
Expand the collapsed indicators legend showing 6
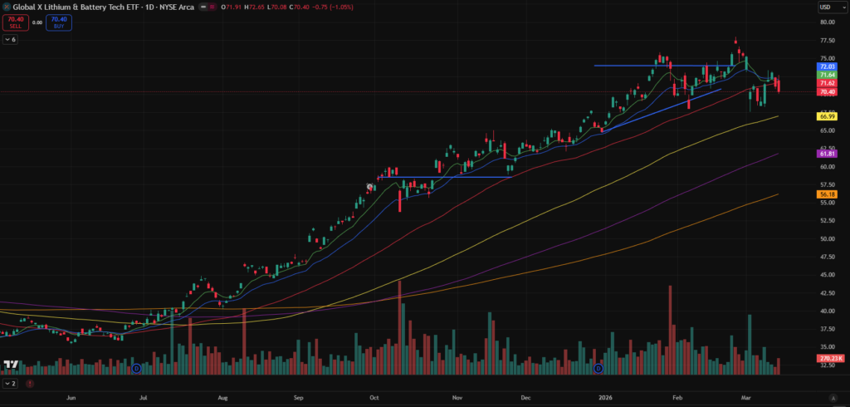click(10, 39)
